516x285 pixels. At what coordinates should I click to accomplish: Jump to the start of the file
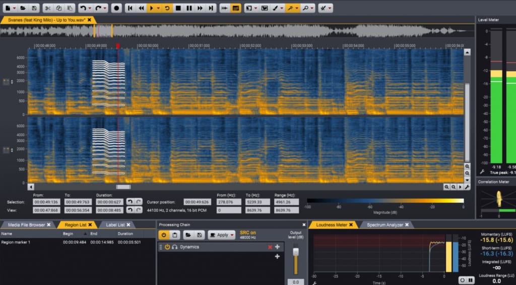[x=130, y=8]
